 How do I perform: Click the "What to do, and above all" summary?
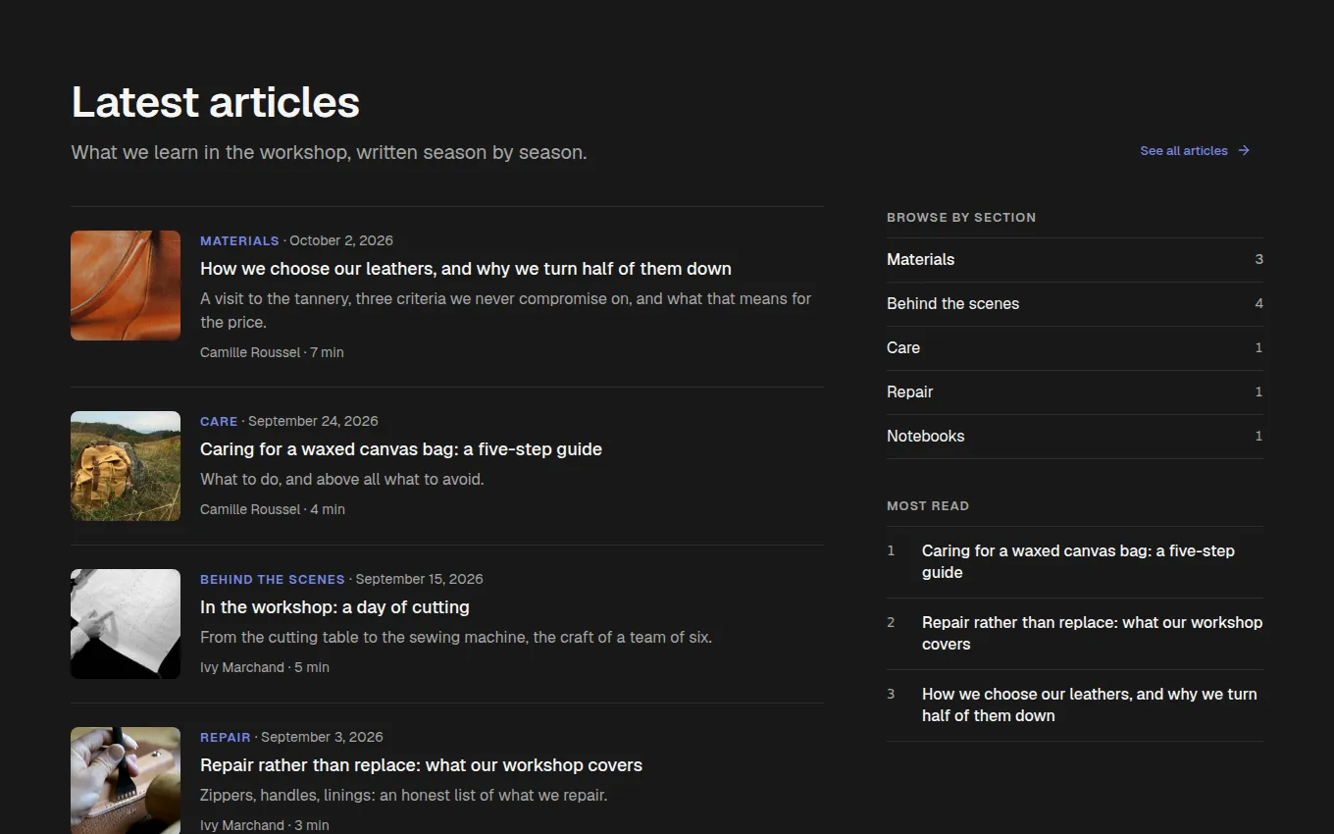click(x=342, y=480)
